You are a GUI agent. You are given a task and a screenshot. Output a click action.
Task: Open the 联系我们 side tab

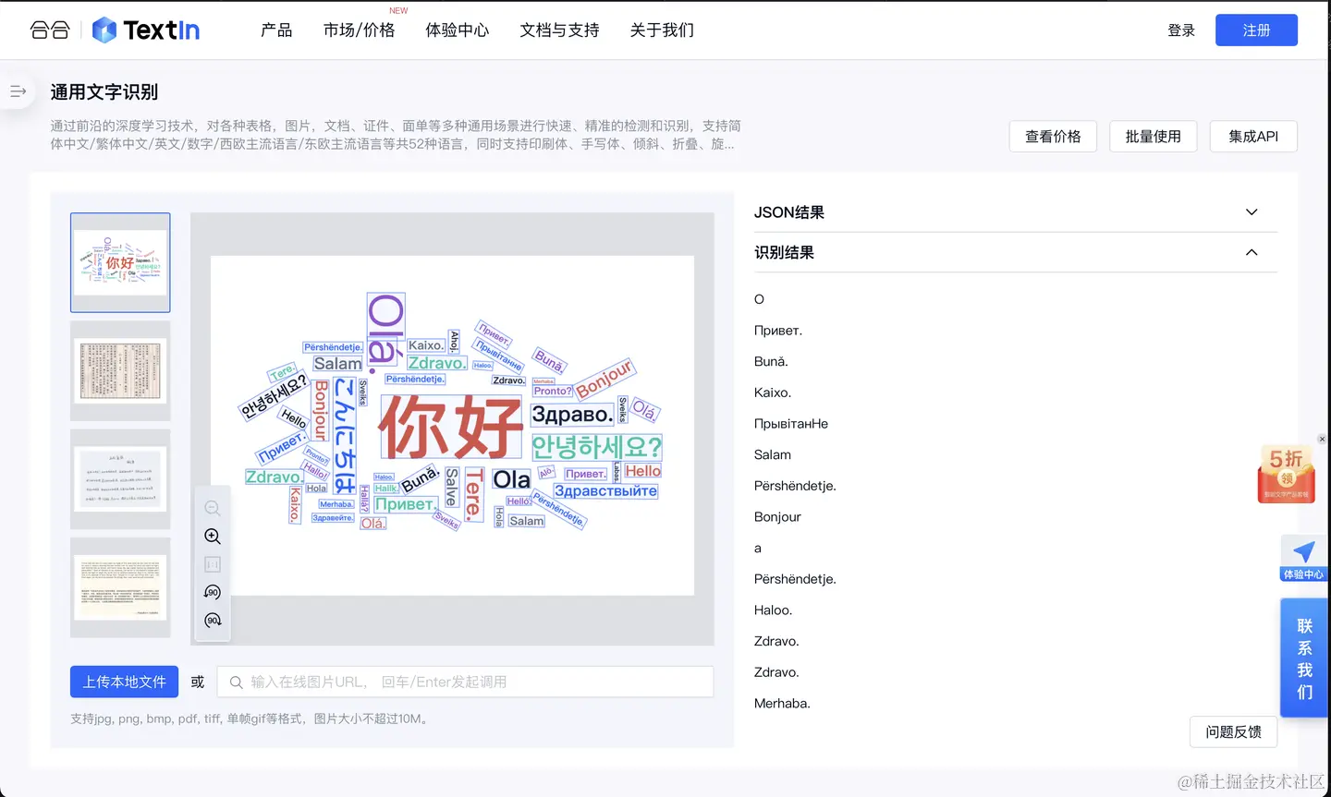(x=1304, y=658)
